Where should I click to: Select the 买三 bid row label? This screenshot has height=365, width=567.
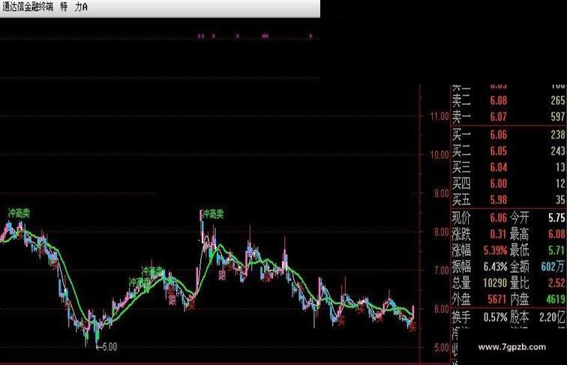(x=461, y=167)
